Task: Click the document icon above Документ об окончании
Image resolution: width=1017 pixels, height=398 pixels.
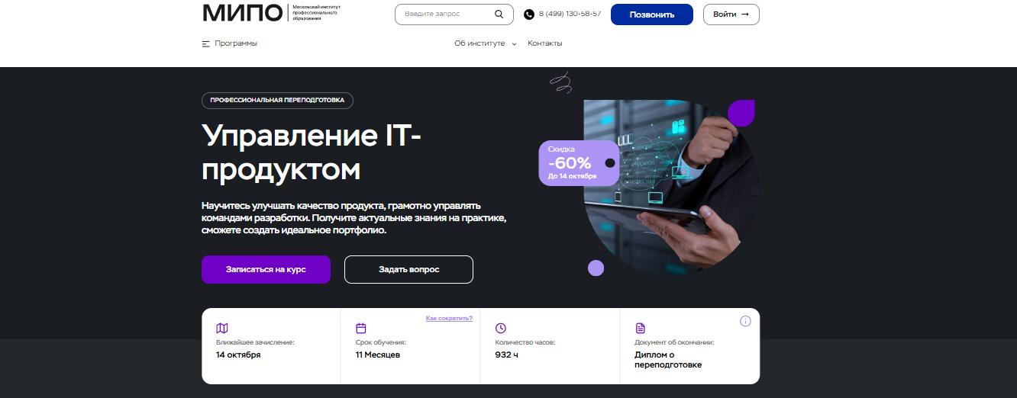Action: 641,328
